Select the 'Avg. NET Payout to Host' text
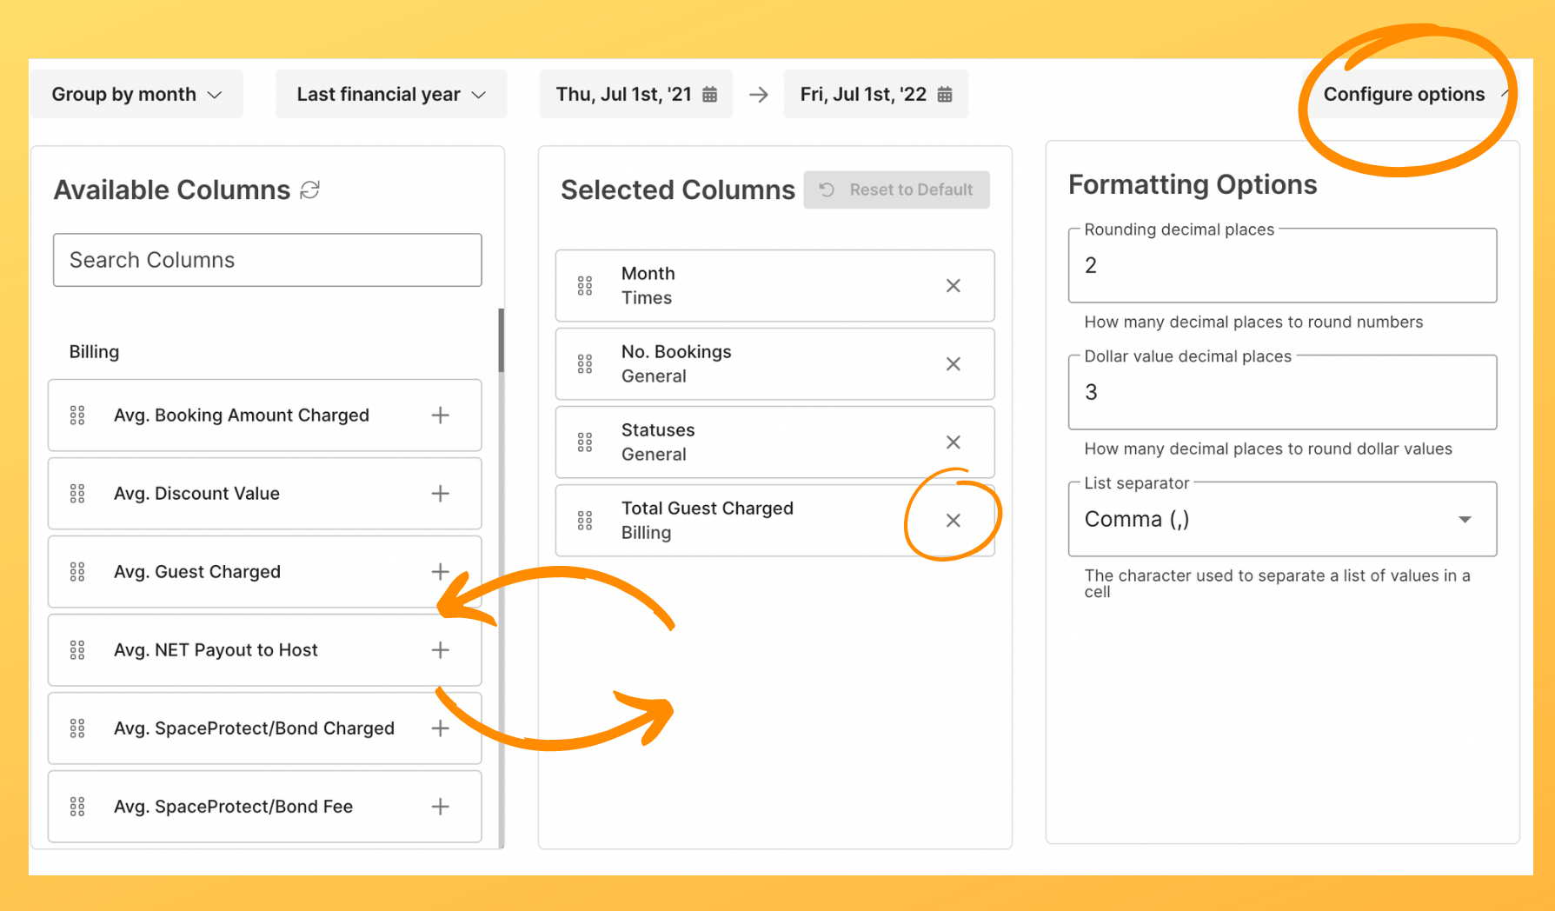The image size is (1555, 911). [216, 650]
